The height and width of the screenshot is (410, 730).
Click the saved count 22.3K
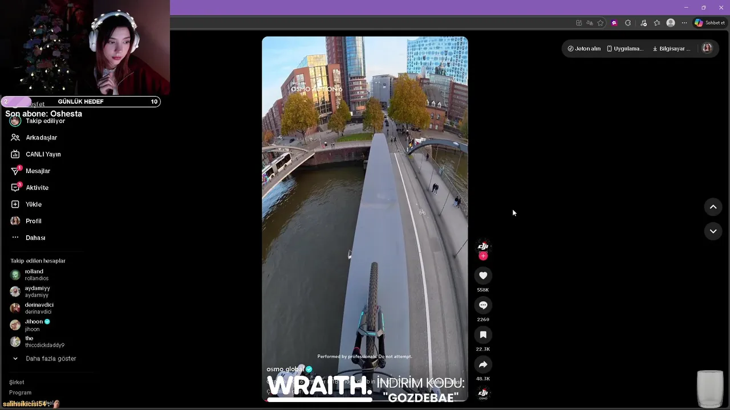coord(483,349)
